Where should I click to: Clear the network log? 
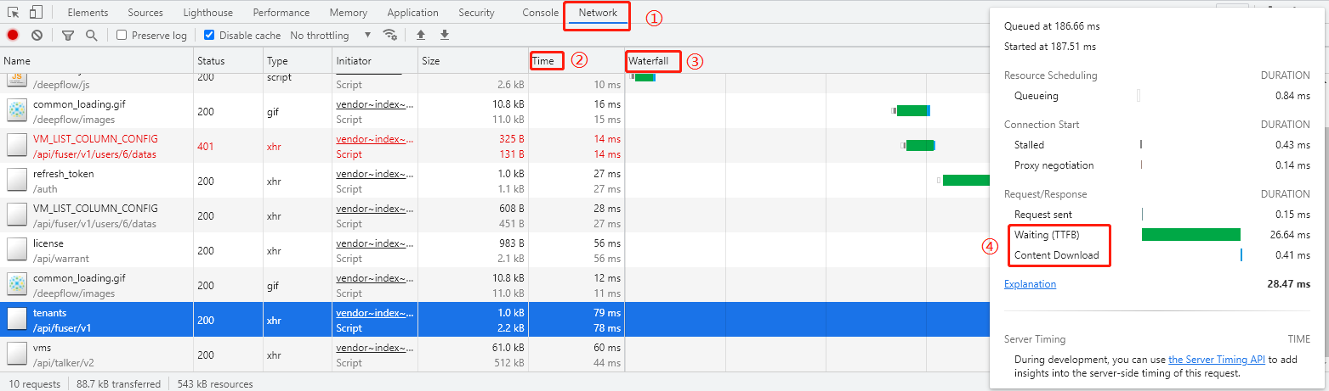click(37, 36)
